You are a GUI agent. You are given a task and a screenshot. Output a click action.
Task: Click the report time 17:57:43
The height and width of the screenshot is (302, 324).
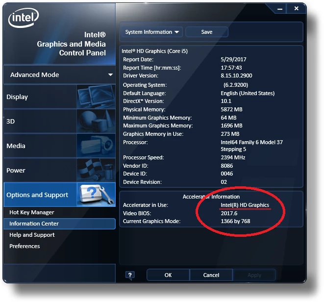pos(231,68)
